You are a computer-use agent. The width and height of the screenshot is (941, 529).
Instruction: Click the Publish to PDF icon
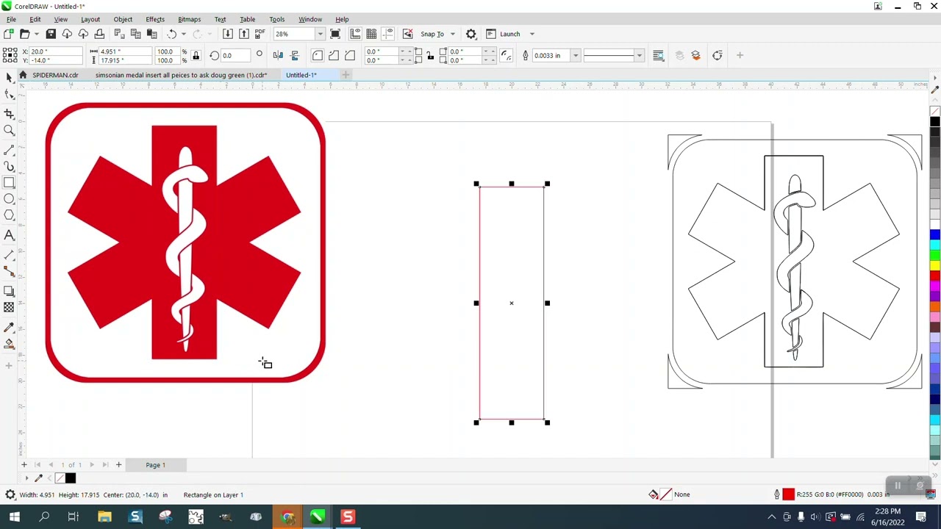pyautogui.click(x=260, y=34)
